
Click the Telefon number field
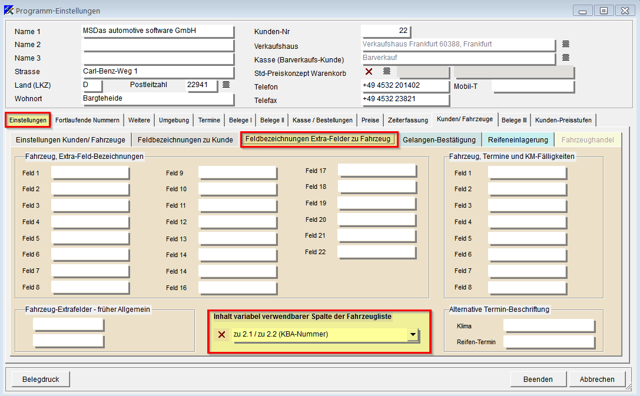405,86
